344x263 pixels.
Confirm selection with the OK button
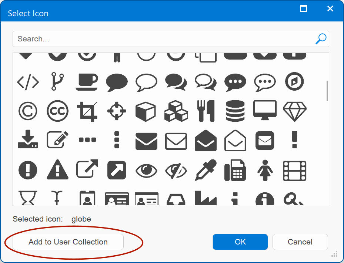coord(240,242)
